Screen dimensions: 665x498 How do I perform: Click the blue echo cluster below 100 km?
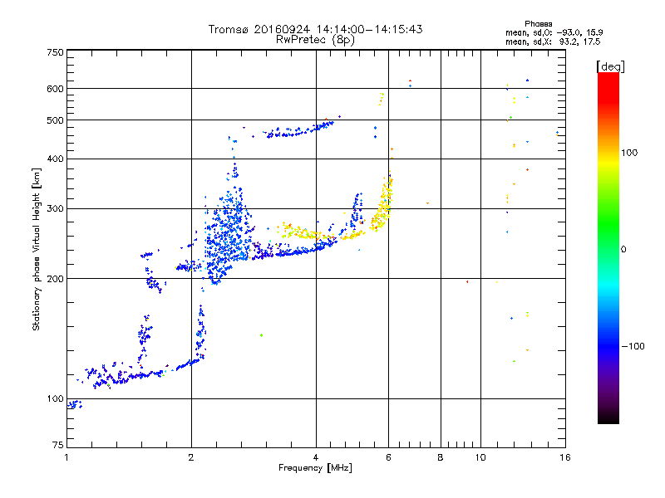tap(75, 404)
